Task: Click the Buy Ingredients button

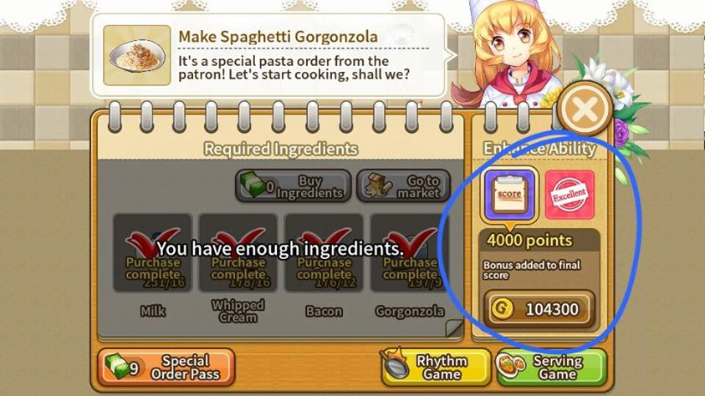Action: click(294, 185)
